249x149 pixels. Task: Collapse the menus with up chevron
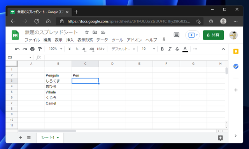(x=223, y=49)
